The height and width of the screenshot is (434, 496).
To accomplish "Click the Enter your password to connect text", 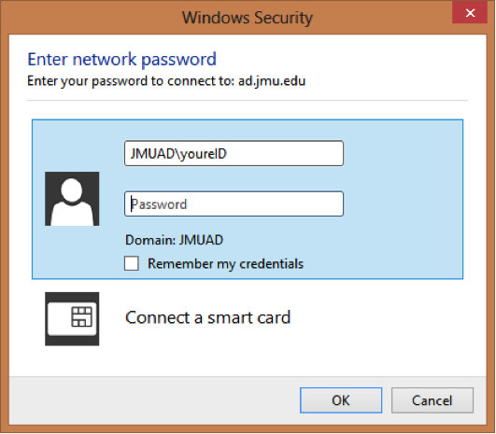I will (x=131, y=81).
